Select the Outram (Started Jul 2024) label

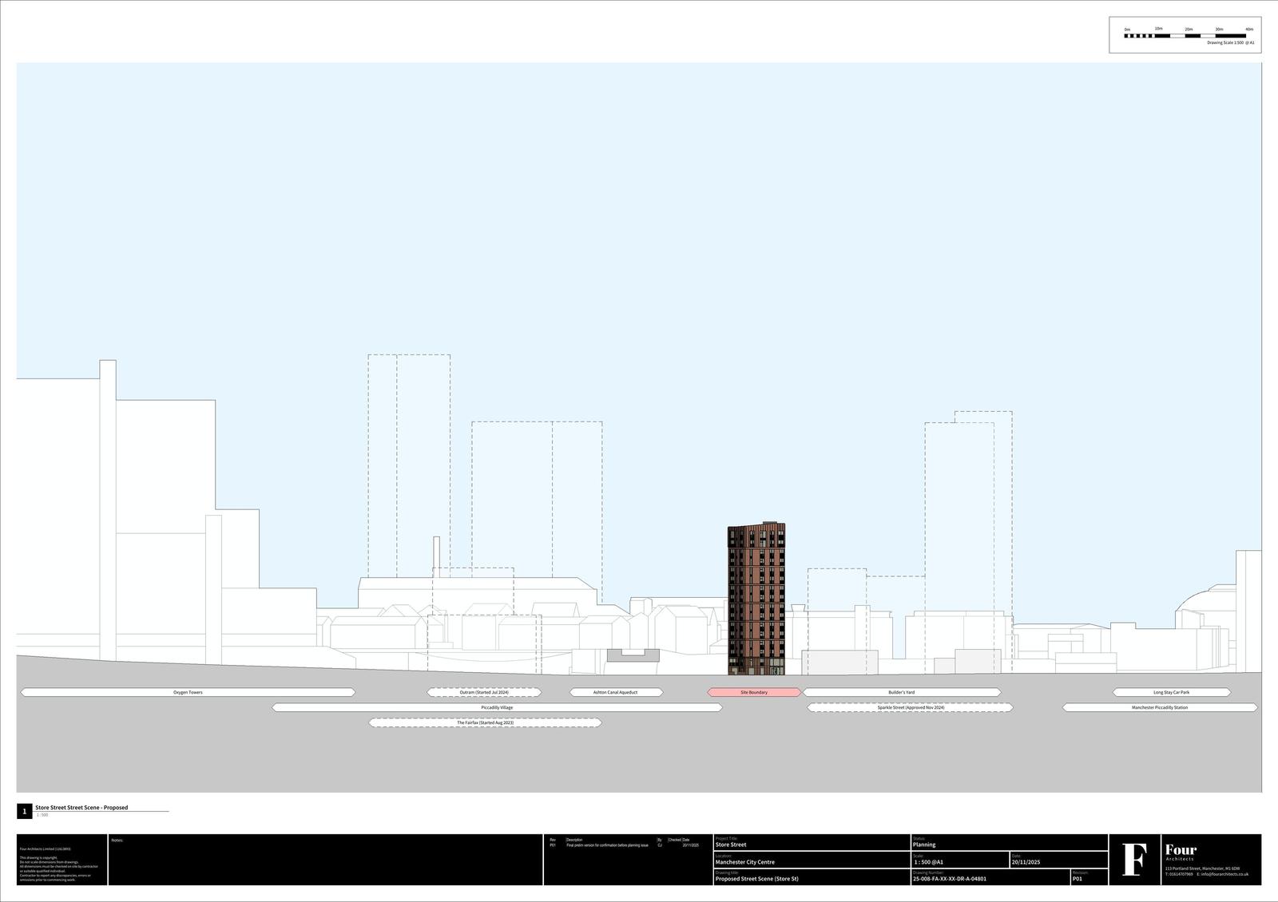coord(484,692)
